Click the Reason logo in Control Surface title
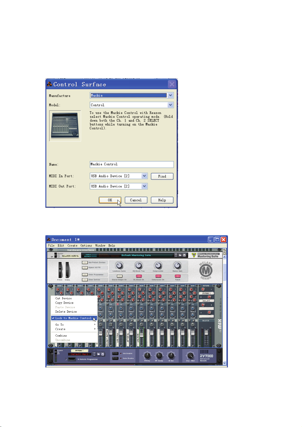Image resolution: width=302 pixels, height=427 pixels. 49,84
